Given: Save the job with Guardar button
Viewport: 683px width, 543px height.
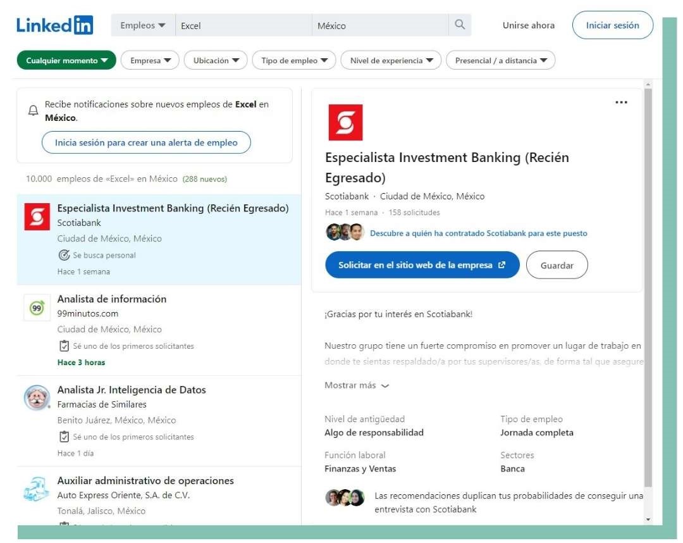Looking at the screenshot, I should 557,265.
